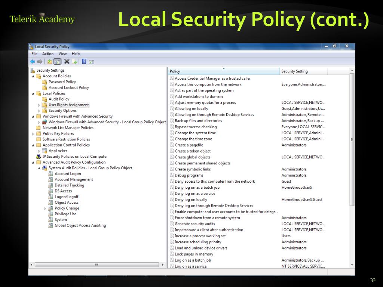Viewport: 383px width, 287px height.
Task: Select Network List Manager Policies in tree
Action: click(x=68, y=128)
